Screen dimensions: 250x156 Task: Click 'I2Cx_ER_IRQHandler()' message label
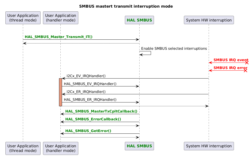tap(86, 92)
